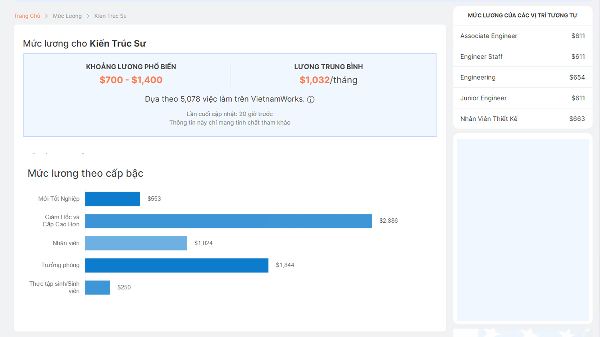Screen dimensions: 600x337
Task: Click the chevron after Mức Lương breadcrumb
Action: pyautogui.click(x=88, y=16)
